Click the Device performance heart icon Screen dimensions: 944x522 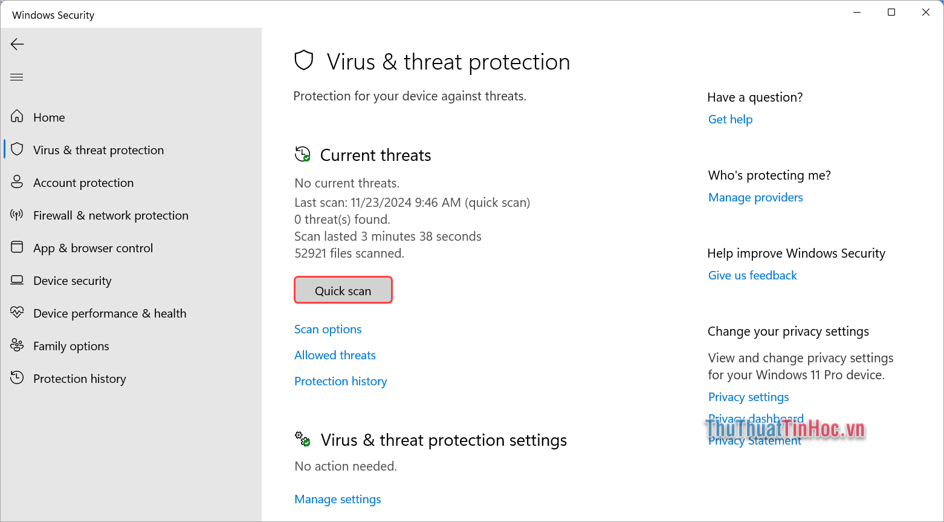[17, 312]
